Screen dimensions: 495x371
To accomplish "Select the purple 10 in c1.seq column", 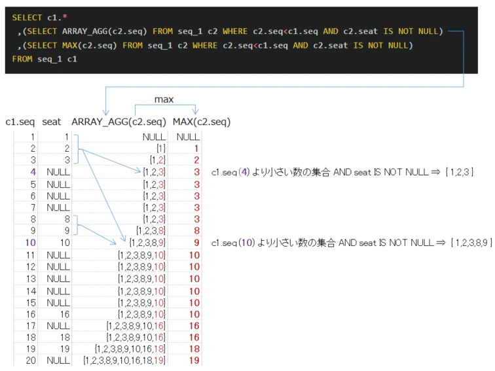I will 31,243.
